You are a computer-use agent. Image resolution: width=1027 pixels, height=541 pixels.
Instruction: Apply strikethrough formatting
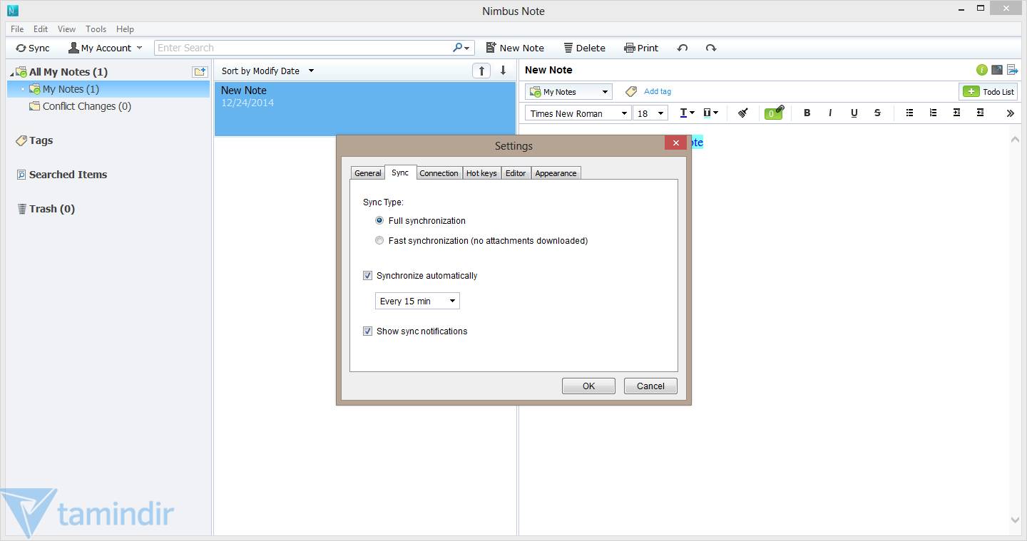click(877, 113)
